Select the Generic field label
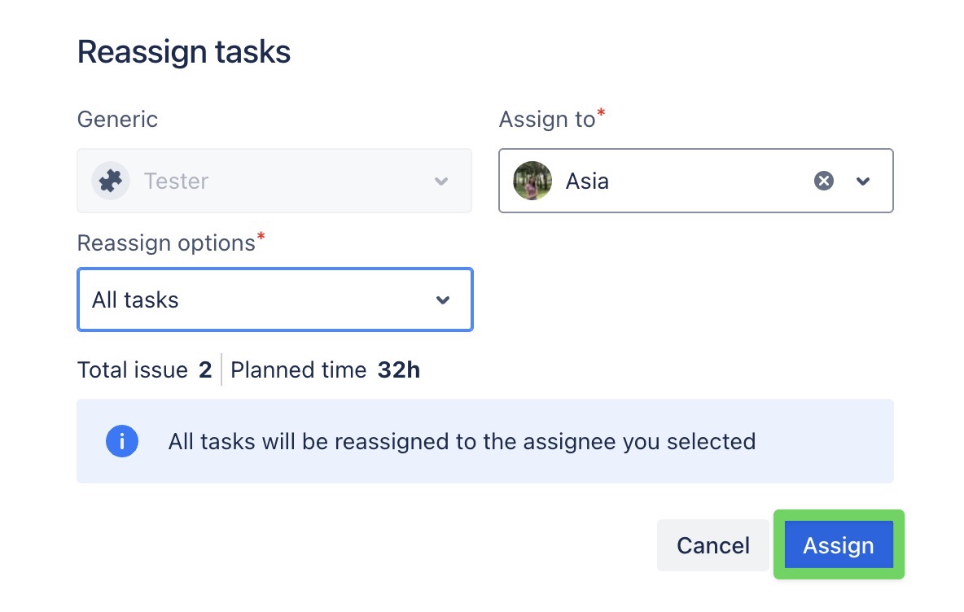This screenshot has height=612, width=964. (x=117, y=119)
